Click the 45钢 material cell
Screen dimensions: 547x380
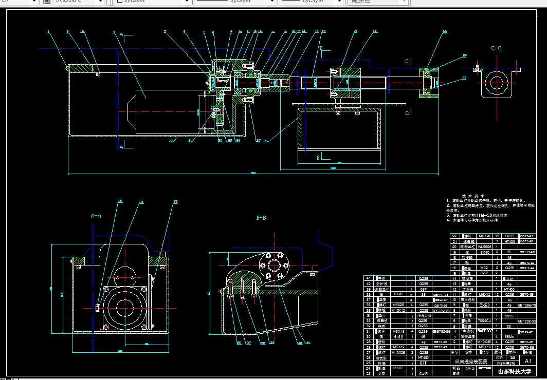423,373
